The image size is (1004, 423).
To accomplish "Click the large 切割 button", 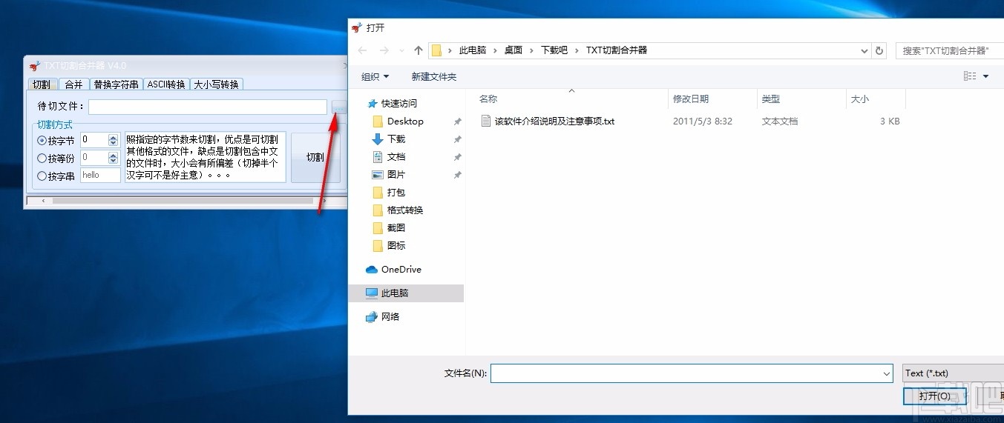I will [x=315, y=157].
